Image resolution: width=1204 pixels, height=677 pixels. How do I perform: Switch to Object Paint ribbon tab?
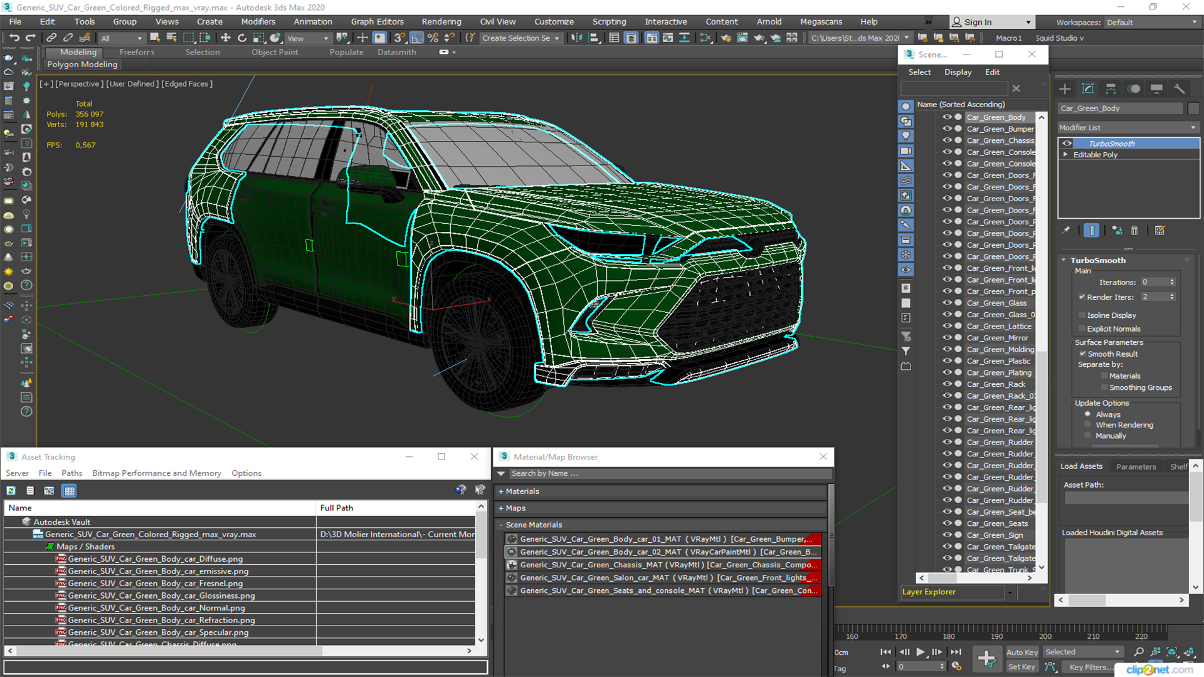tap(275, 52)
